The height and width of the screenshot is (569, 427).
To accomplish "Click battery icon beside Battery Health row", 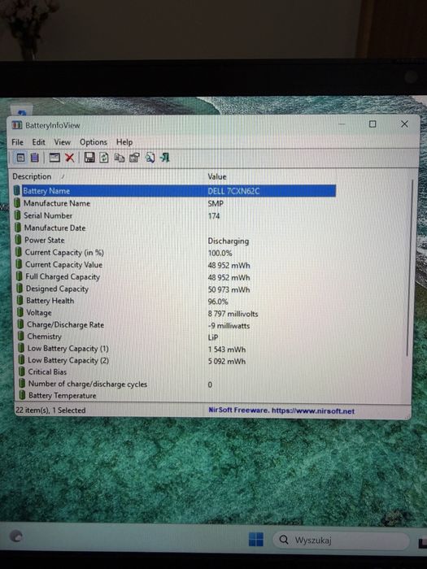I will (20, 300).
